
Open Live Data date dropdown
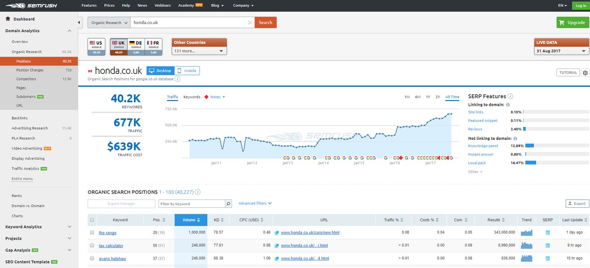(561, 51)
